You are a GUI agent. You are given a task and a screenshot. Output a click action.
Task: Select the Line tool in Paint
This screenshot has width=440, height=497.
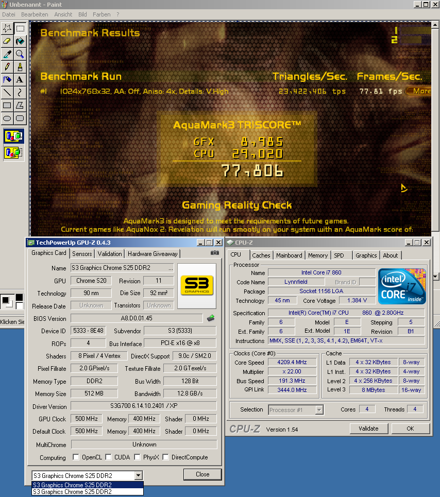(7, 93)
